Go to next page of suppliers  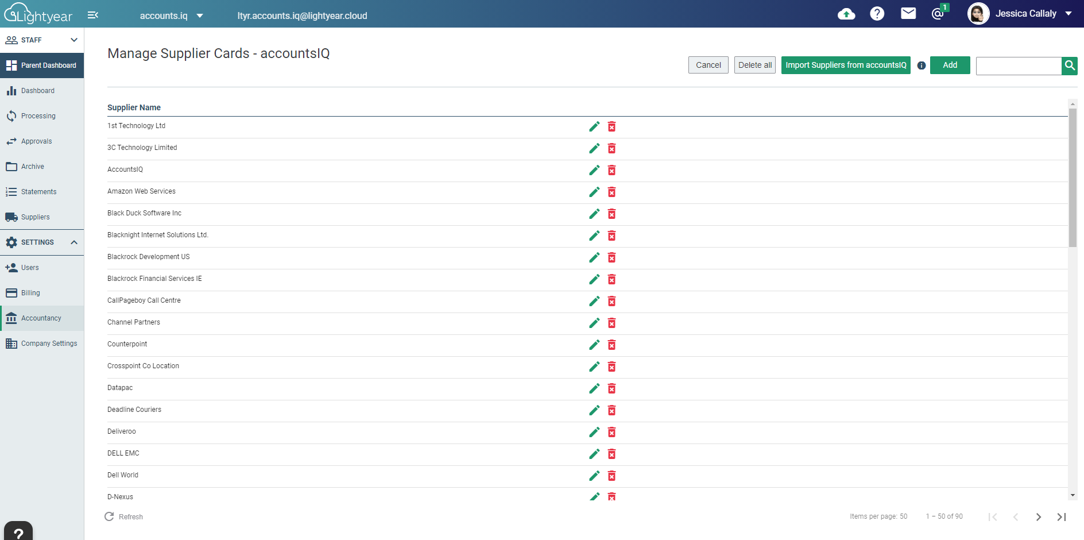[1039, 517]
